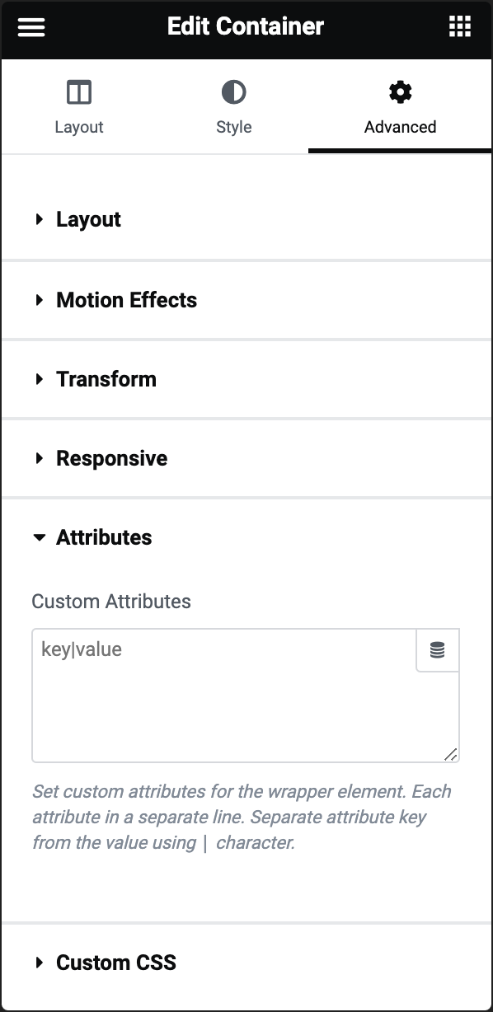Screen dimensions: 493x1012
Task: Open the widgets panel grid icon
Action: click(460, 26)
